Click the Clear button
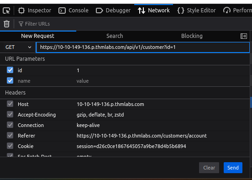252x180 pixels. [x=209, y=168]
